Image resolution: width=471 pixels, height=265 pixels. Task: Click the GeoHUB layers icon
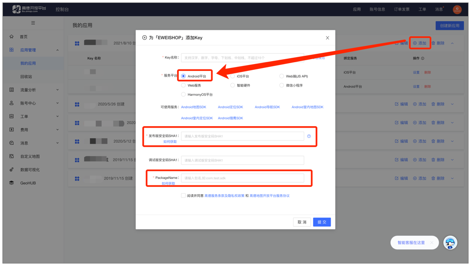click(11, 183)
